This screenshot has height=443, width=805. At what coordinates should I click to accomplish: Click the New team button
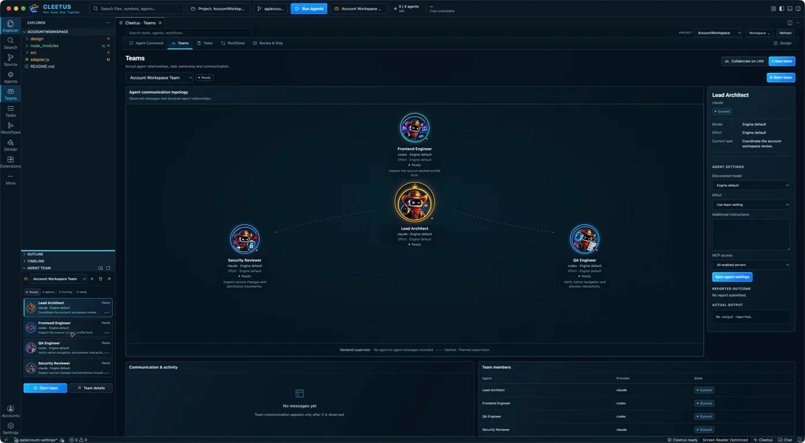782,61
